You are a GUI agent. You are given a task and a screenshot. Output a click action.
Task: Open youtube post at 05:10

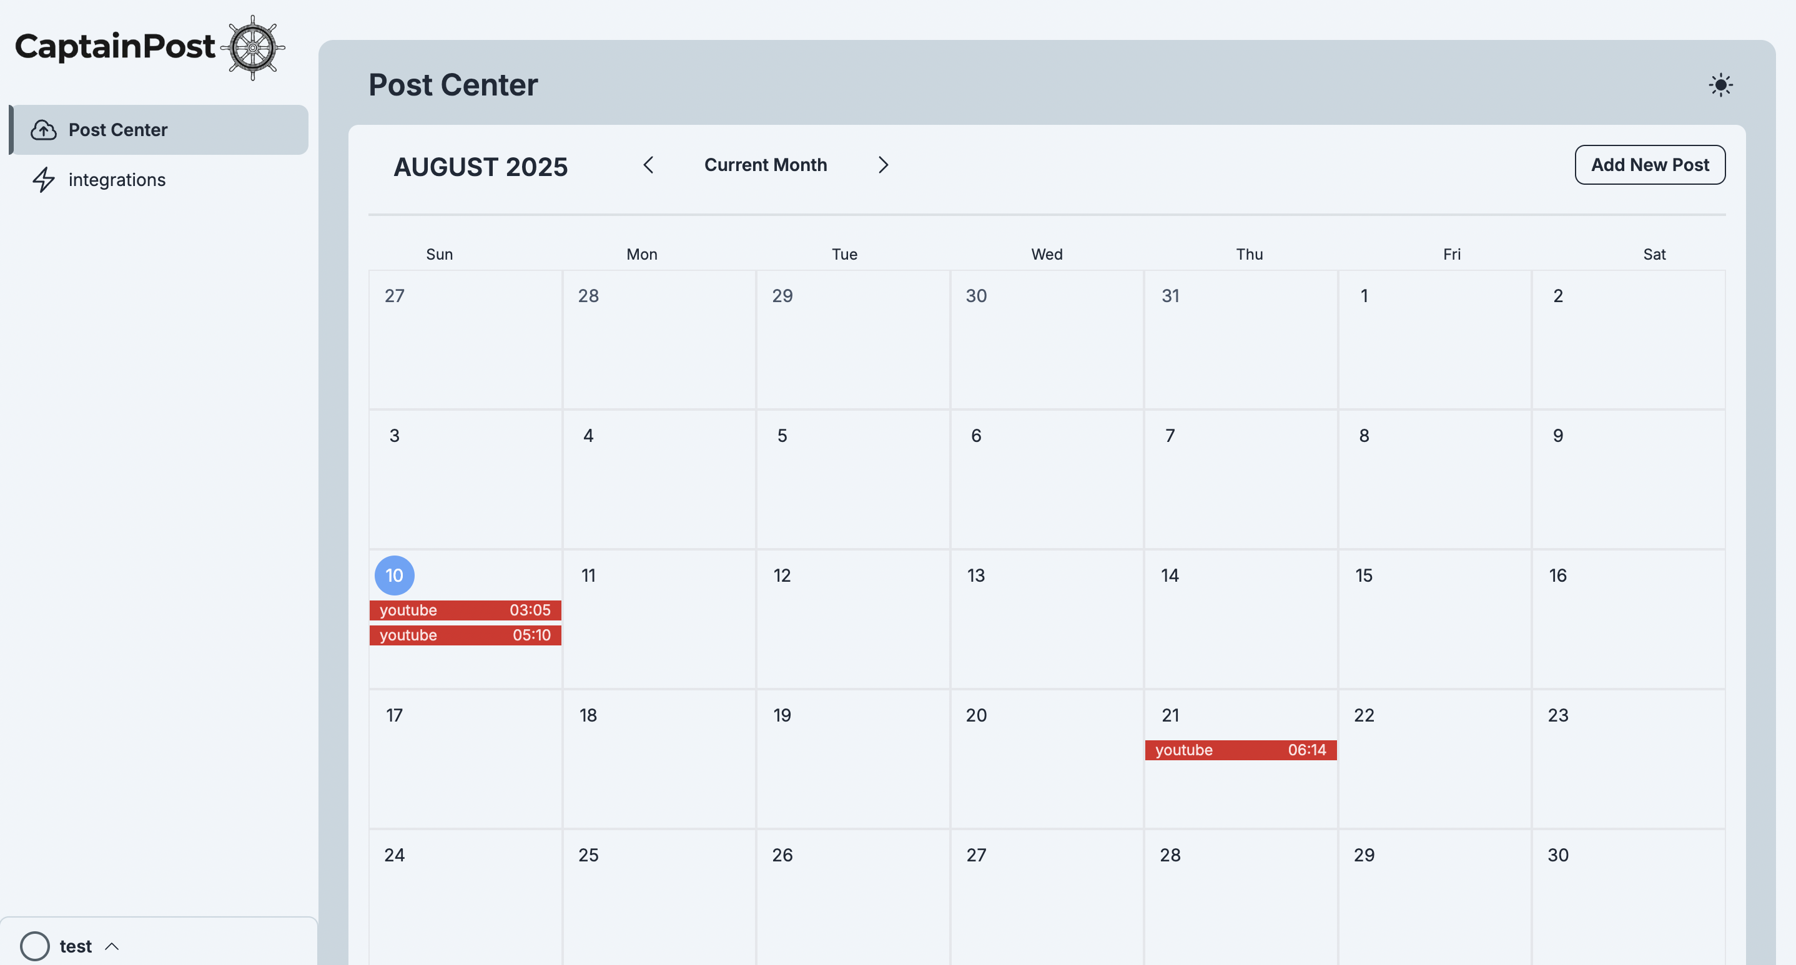465,635
